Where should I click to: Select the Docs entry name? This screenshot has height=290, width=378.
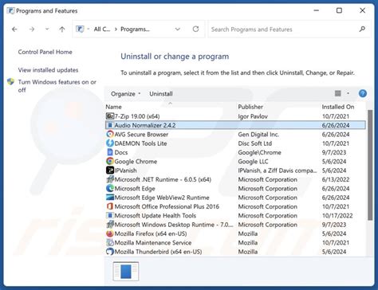(x=121, y=152)
